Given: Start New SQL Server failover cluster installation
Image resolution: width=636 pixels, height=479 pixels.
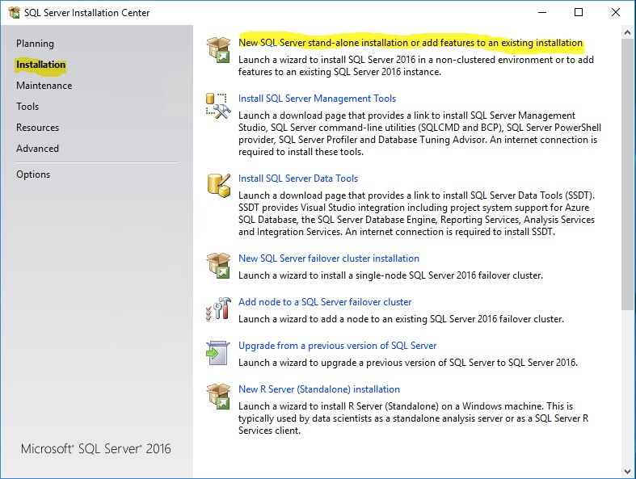Looking at the screenshot, I should [x=329, y=258].
